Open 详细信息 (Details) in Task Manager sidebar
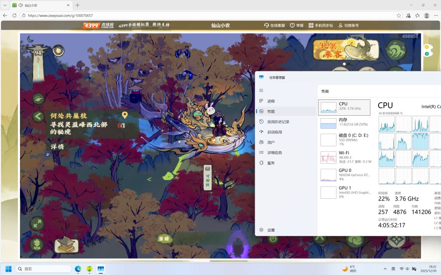441x275 pixels. (286, 153)
